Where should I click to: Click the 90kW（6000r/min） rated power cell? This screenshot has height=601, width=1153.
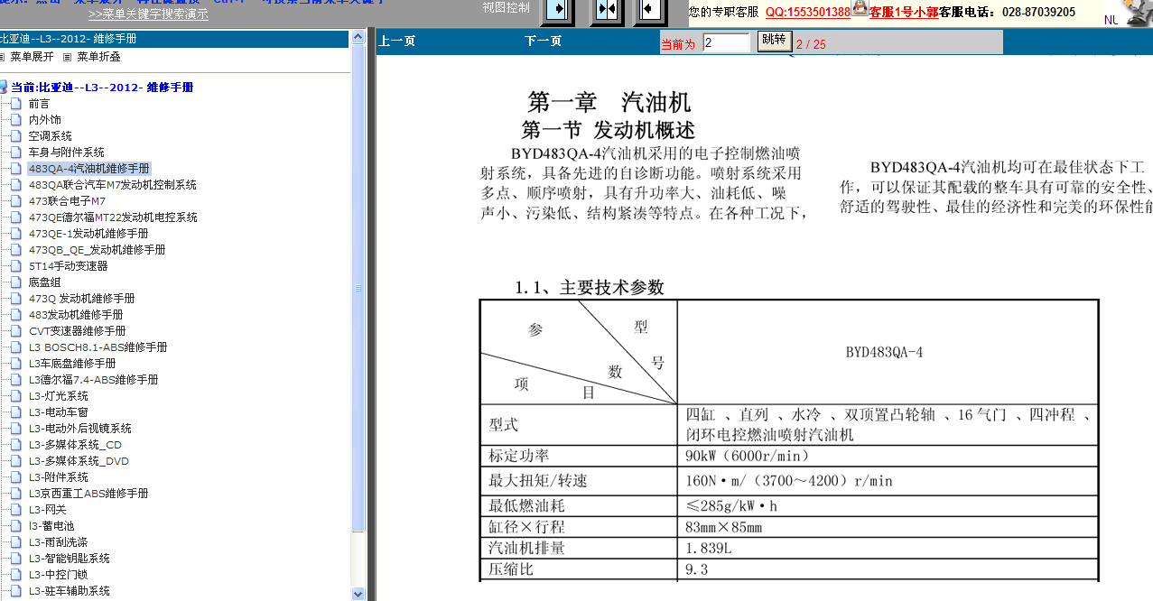(888, 456)
